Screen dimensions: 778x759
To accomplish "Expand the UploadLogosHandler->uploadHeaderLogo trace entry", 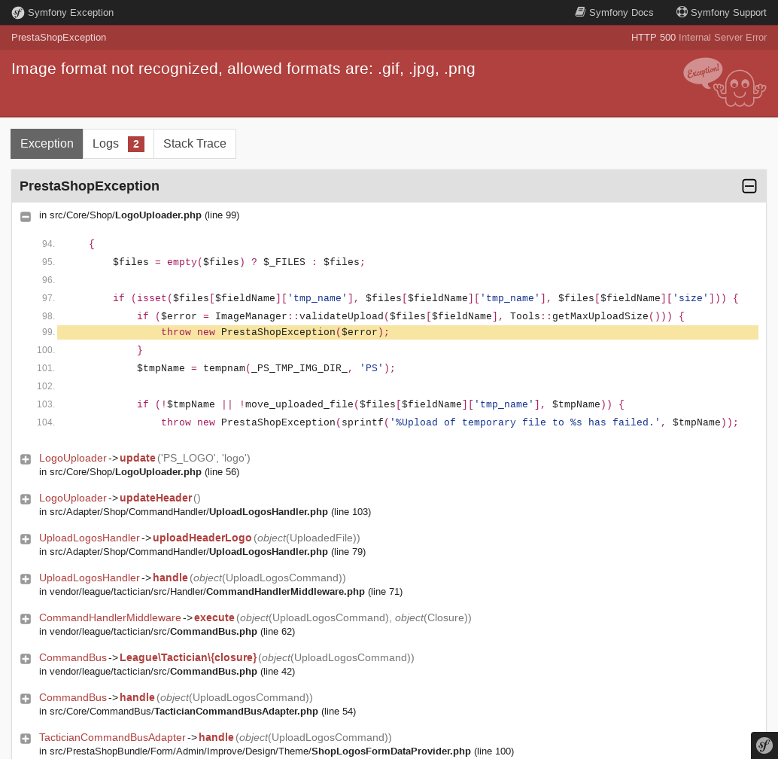I will click(26, 539).
